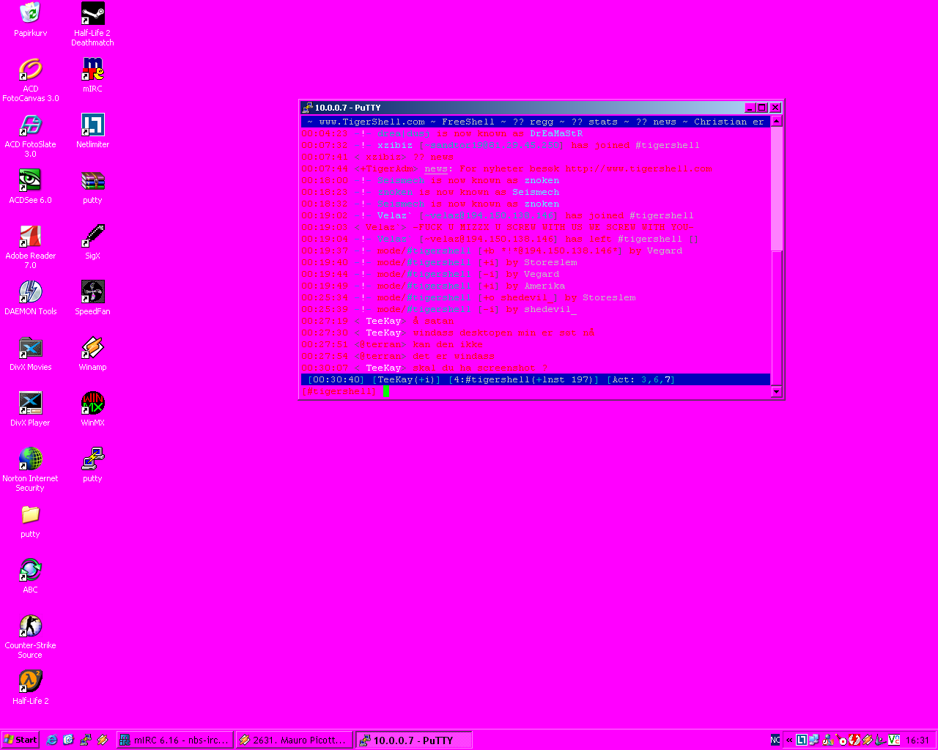Maximize the PuTTY window
The image size is (938, 750).
tap(762, 108)
